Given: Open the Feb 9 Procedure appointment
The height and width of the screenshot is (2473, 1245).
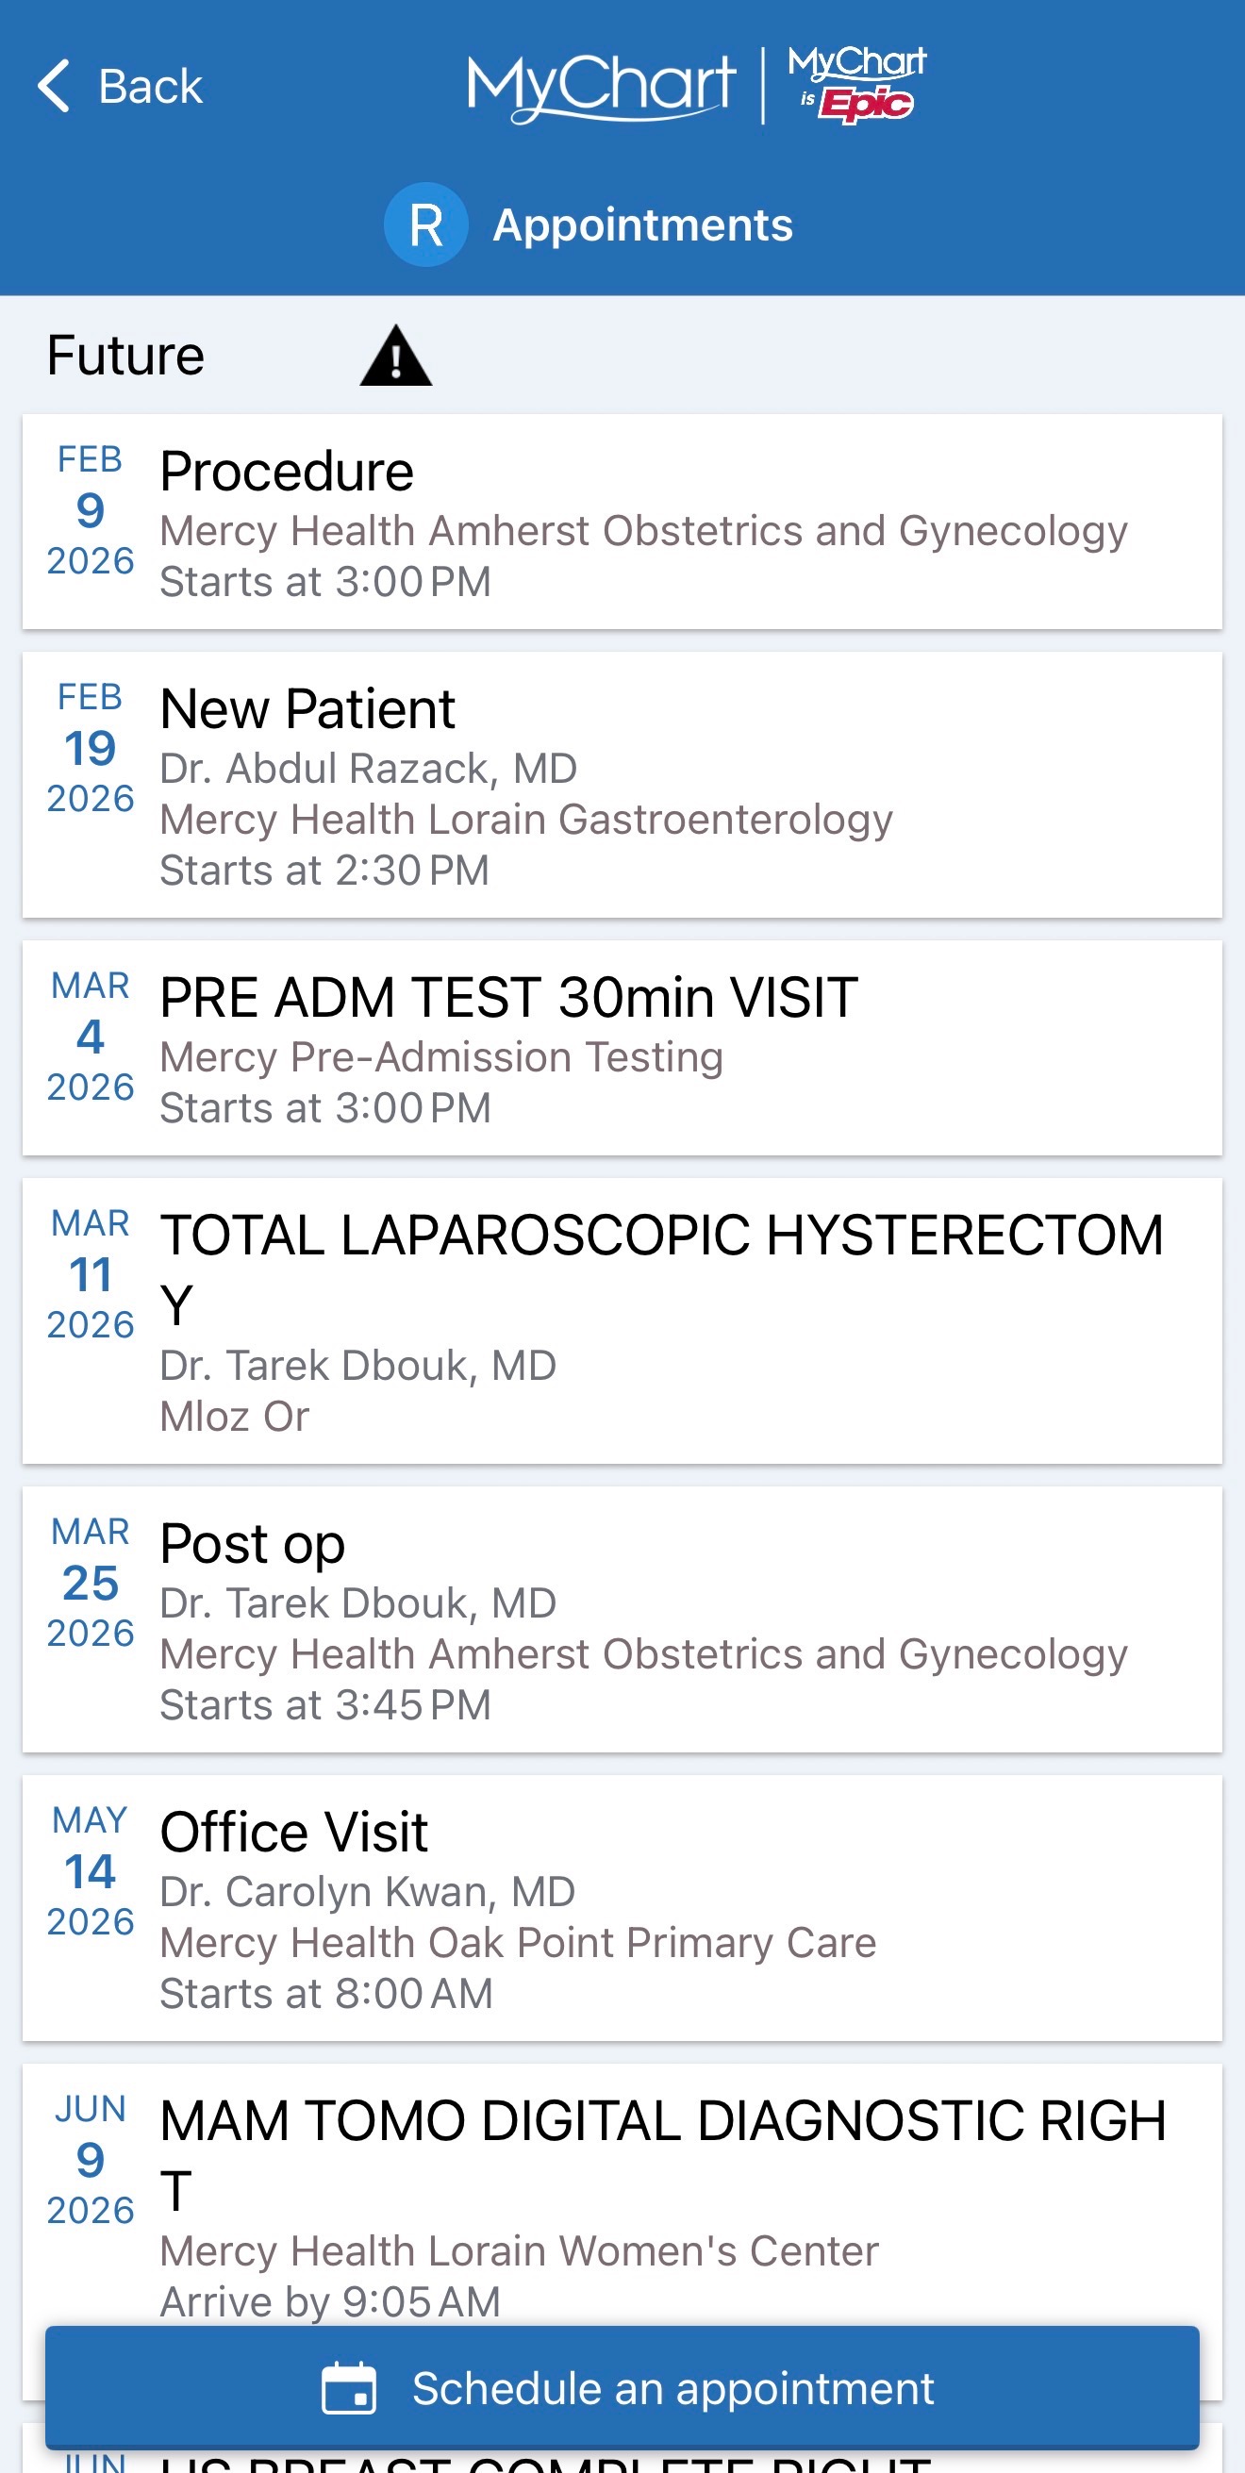Looking at the screenshot, I should click(622, 523).
